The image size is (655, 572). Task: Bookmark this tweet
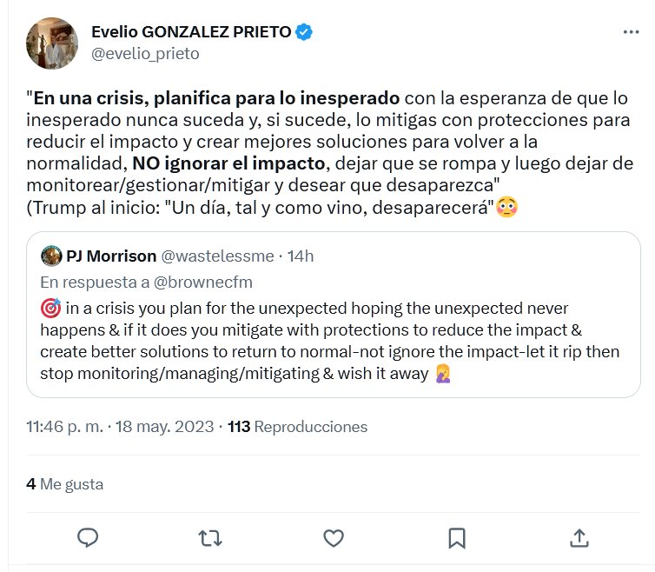coord(457,538)
